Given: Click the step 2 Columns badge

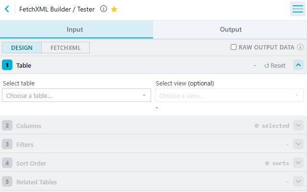Looking at the screenshot, I should point(7,125).
